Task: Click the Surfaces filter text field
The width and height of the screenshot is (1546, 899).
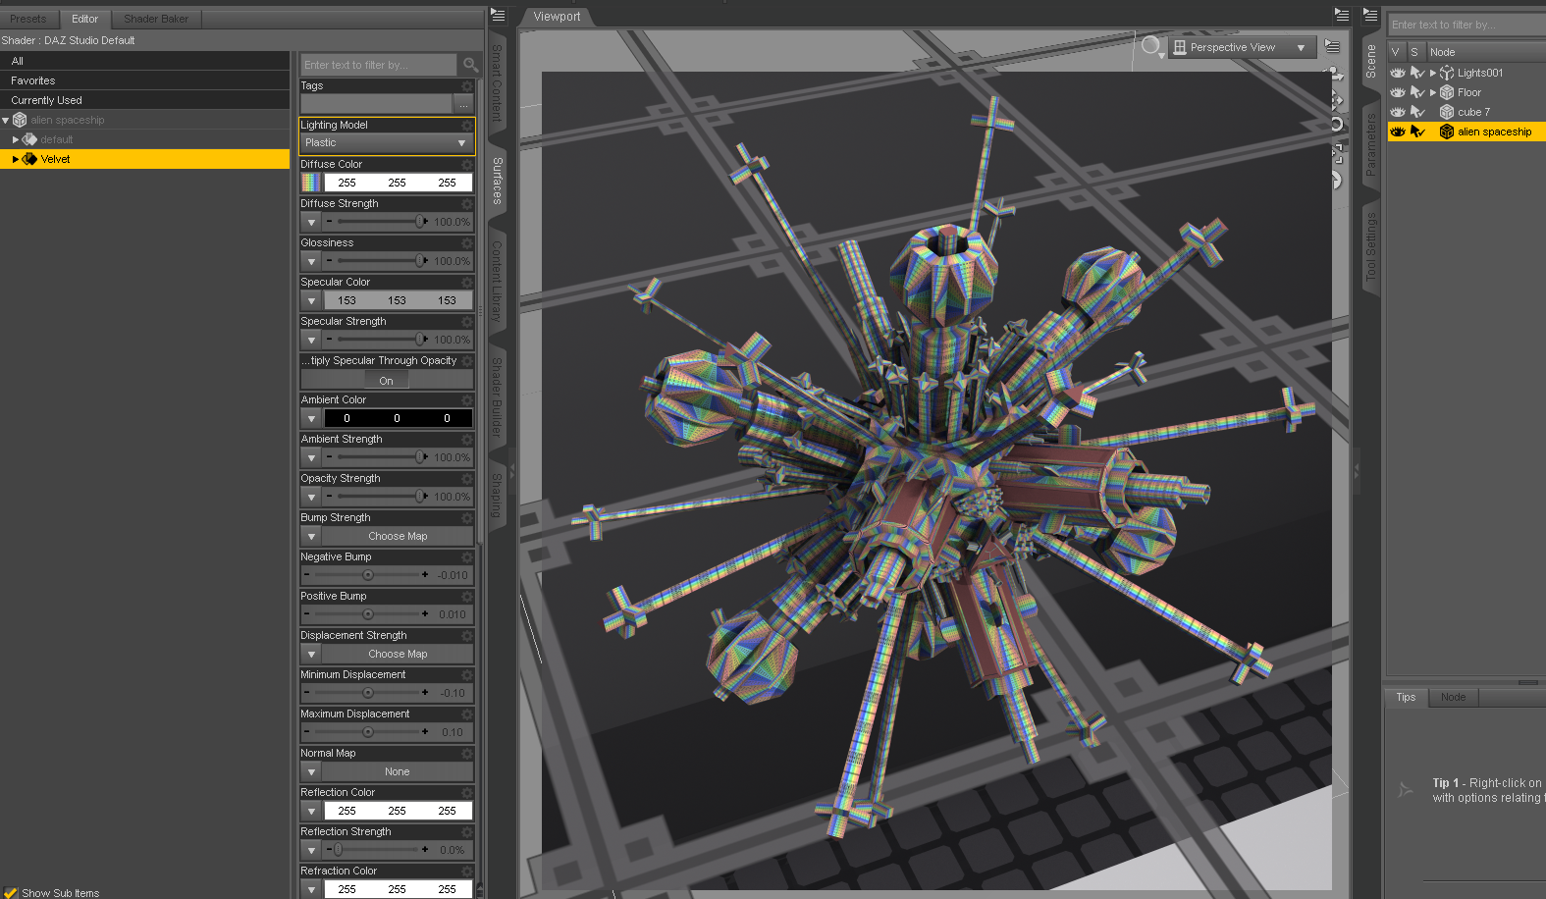Action: pyautogui.click(x=379, y=65)
